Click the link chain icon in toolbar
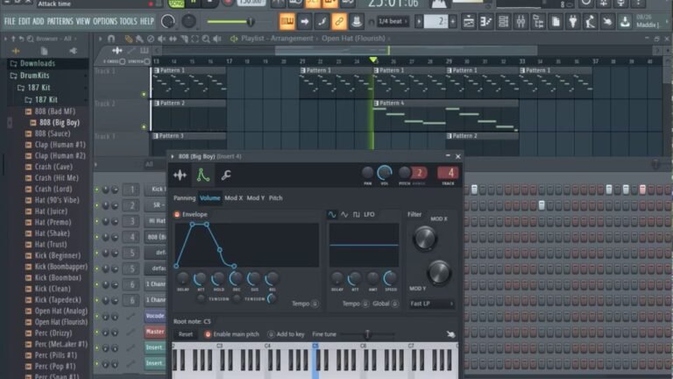 [338, 21]
